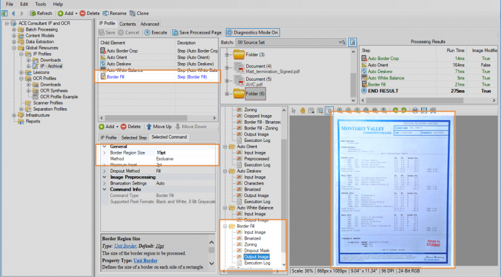Image resolution: width=501 pixels, height=277 pixels.
Task: Open the Edit menu
Action: click(x=24, y=4)
